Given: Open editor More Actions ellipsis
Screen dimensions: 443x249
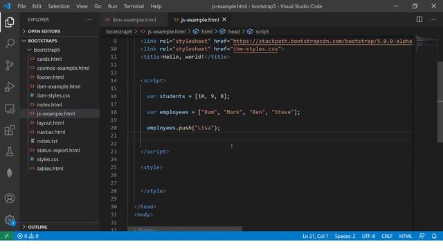Looking at the screenshot, I should (x=433, y=19).
